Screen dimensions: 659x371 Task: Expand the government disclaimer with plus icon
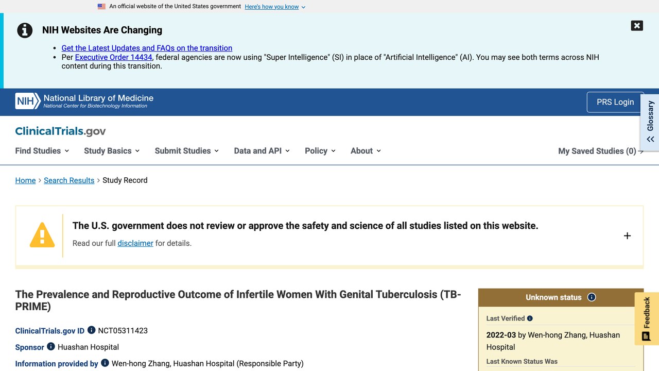coord(627,235)
